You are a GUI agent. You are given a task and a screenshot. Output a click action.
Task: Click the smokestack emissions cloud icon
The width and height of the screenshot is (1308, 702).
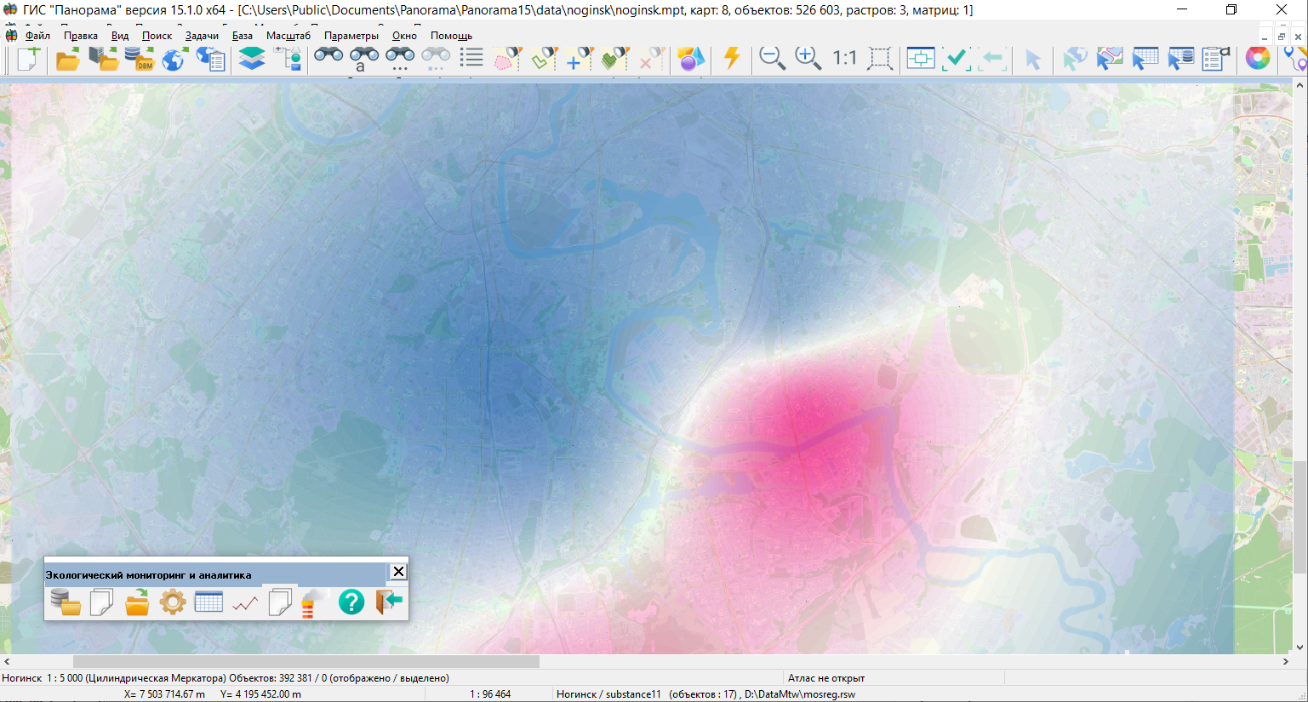[313, 602]
